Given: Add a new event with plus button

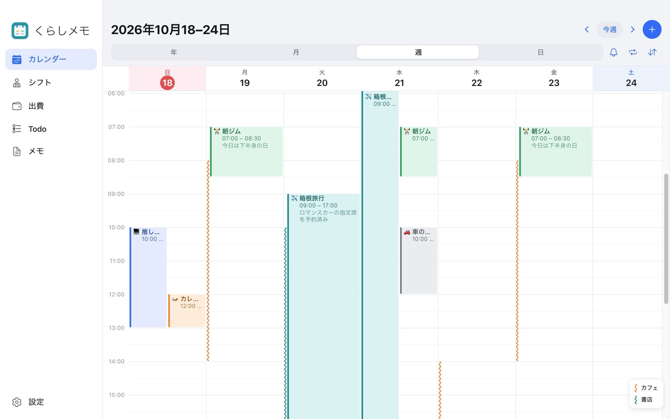Looking at the screenshot, I should [652, 29].
